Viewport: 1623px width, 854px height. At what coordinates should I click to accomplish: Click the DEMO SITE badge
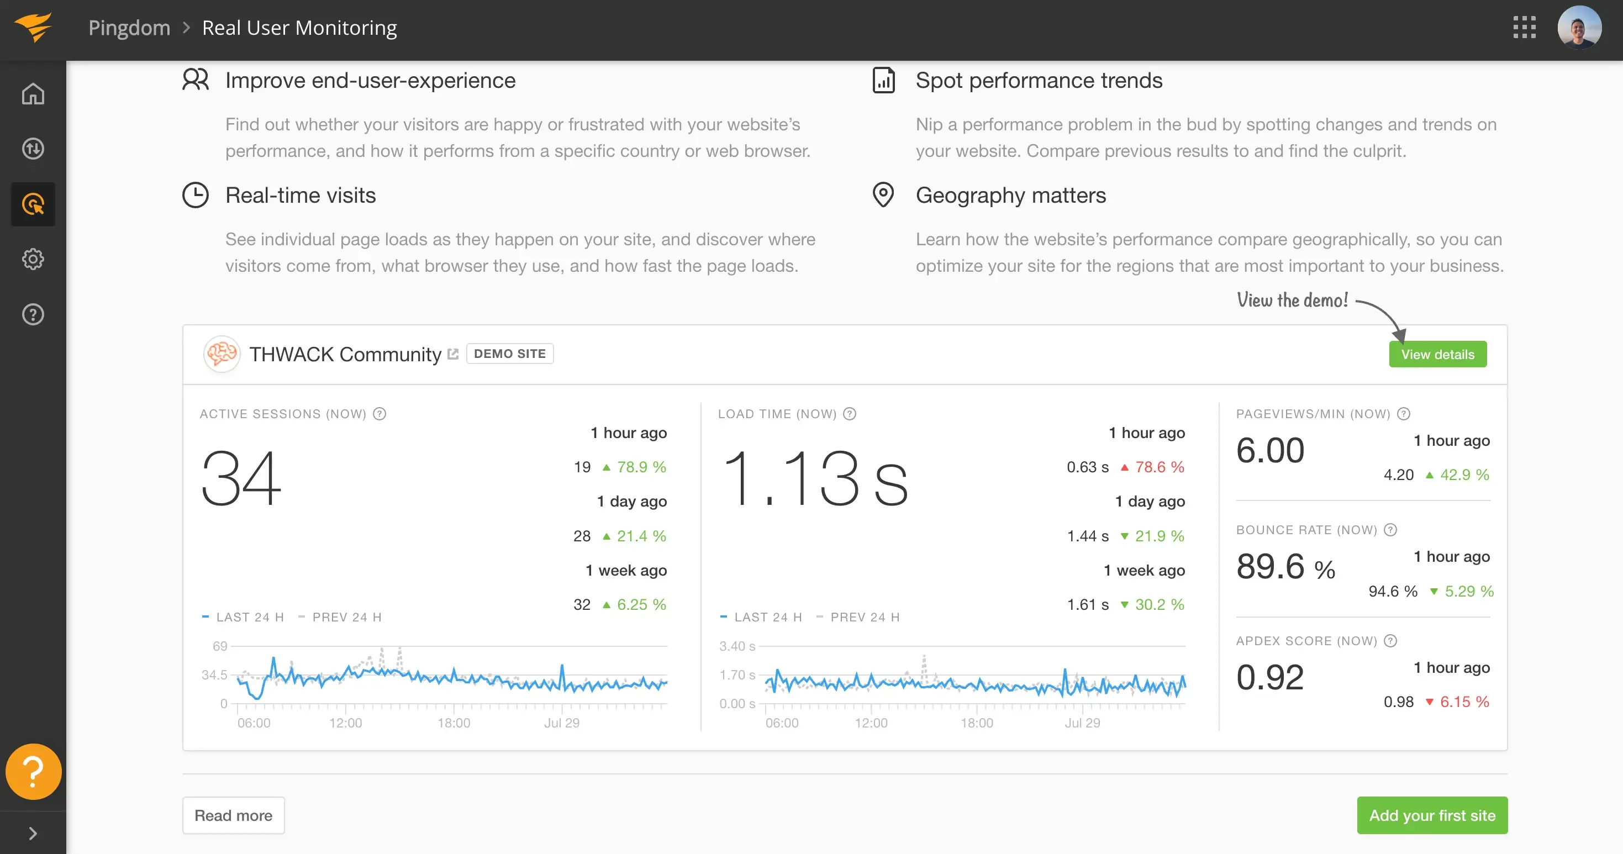(510, 354)
